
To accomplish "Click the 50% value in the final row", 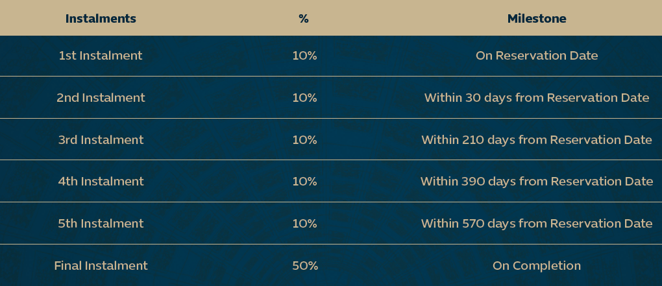I will click(305, 266).
